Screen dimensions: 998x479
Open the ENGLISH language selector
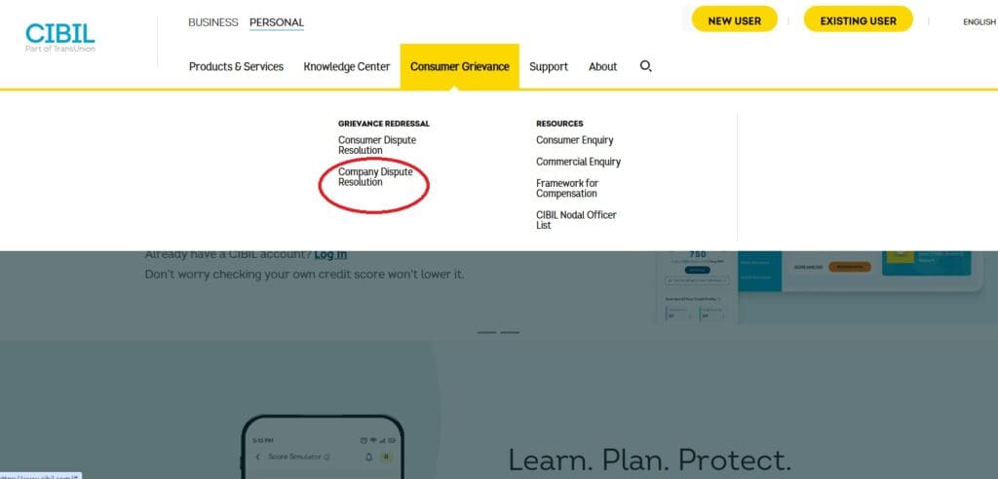[x=979, y=21]
